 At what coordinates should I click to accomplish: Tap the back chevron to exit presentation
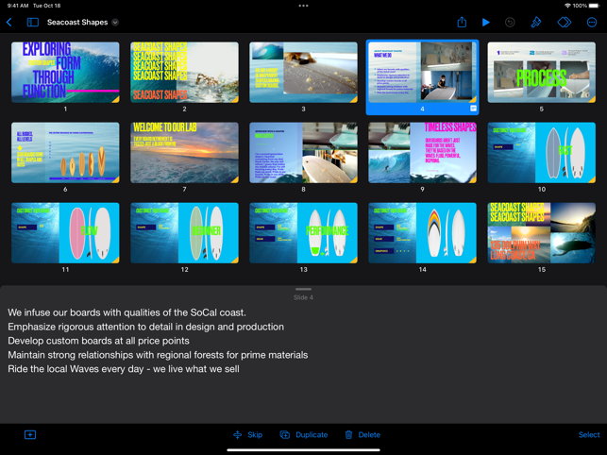(x=9, y=22)
